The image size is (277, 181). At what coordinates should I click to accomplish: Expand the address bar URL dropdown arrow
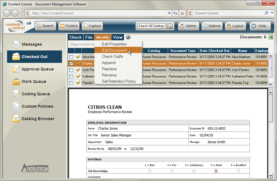(169, 13)
